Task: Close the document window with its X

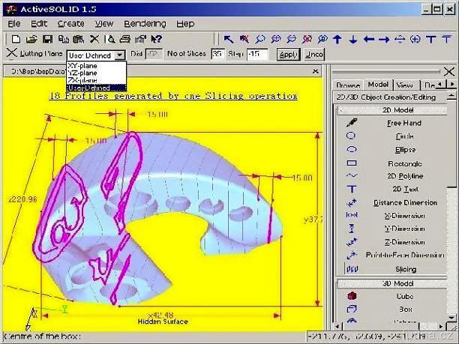Action: point(315,71)
